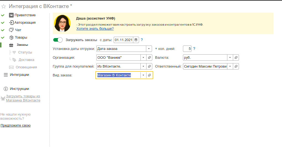
Task: Open the calendar picker for order start date
Action: [136, 40]
